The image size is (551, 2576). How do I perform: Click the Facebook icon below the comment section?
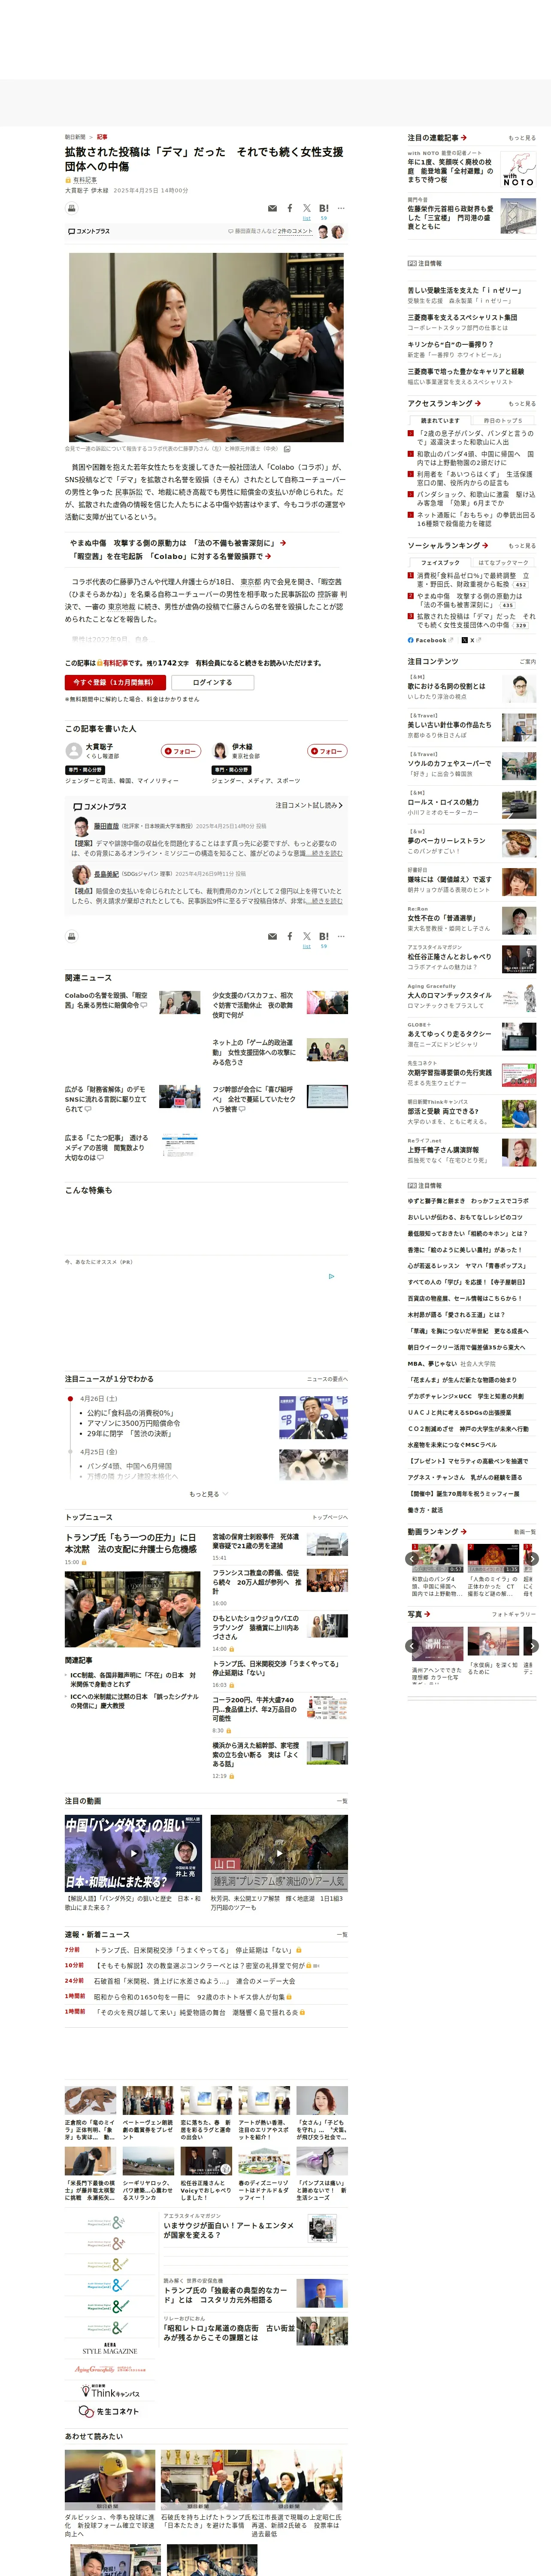(x=290, y=936)
